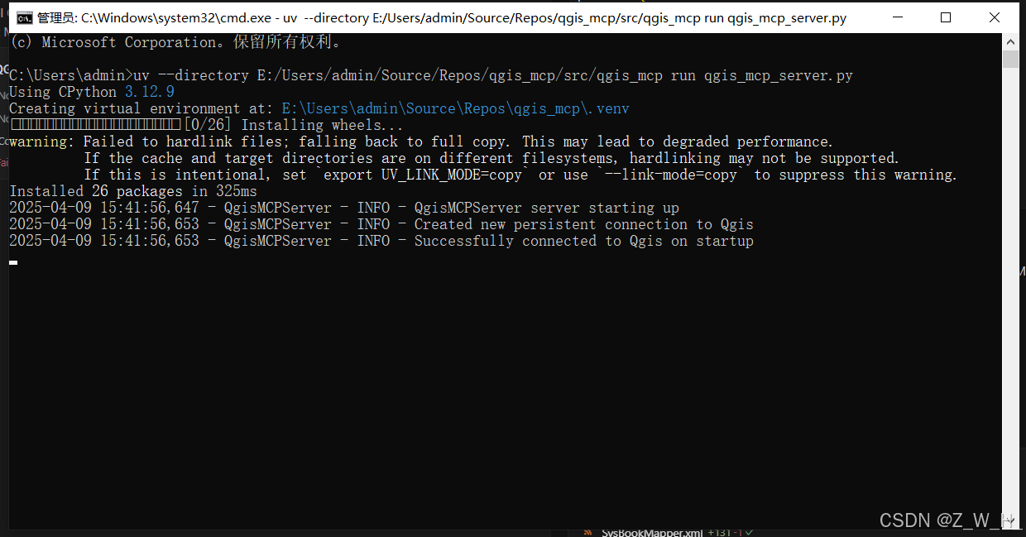Click the Microsoft Corporation copyright line
This screenshot has width=1026, height=537.
pyautogui.click(x=175, y=42)
